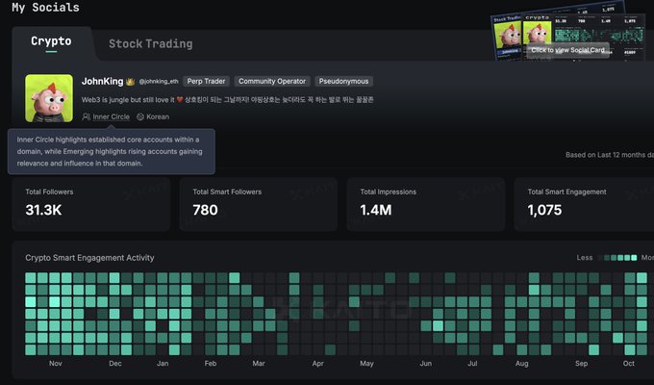The height and width of the screenshot is (385, 654).
Task: Click the Oct month label
Action: (629, 363)
